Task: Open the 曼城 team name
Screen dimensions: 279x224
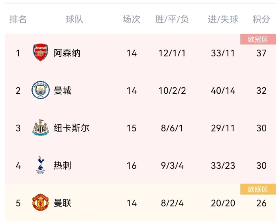Action: click(63, 91)
